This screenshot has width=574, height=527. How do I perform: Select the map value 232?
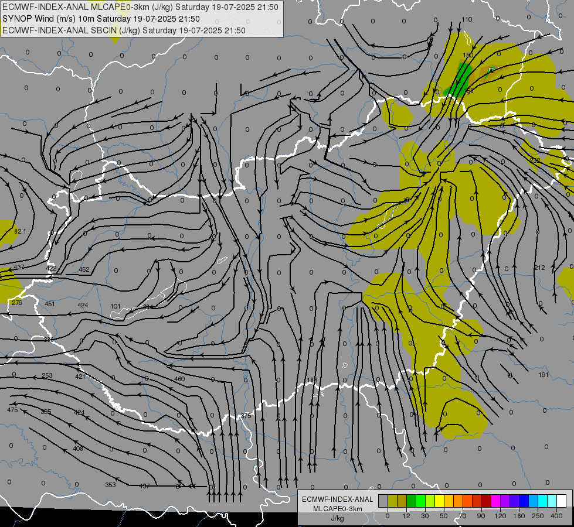pos(535,160)
